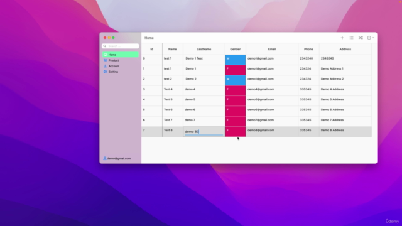
Task: Select the 'Test 7' name cell
Action: click(x=173, y=121)
